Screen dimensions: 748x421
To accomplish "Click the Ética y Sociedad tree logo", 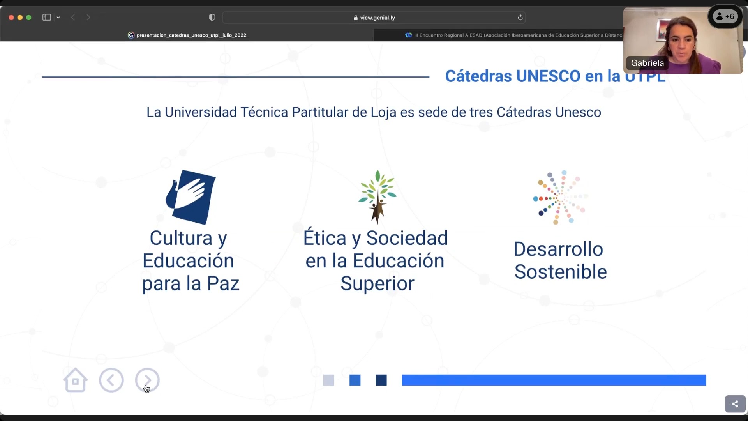I will 377,197.
